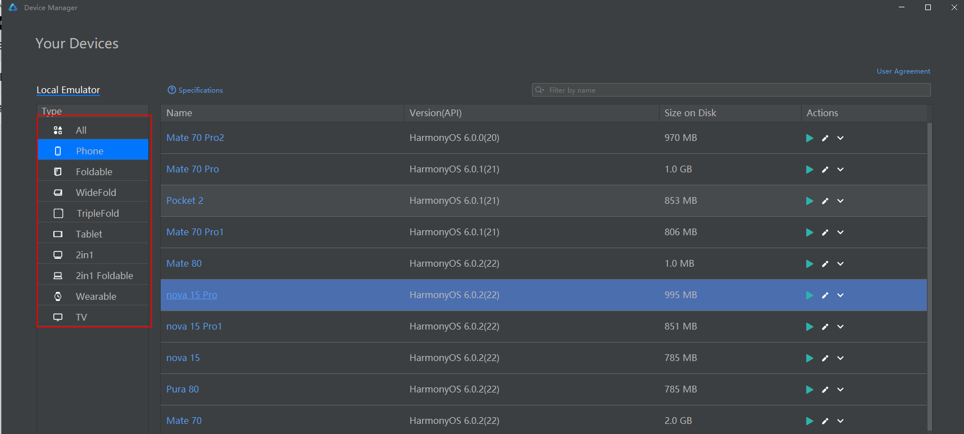Run the nova 15 Pro emulator
The width and height of the screenshot is (964, 434).
coord(810,295)
